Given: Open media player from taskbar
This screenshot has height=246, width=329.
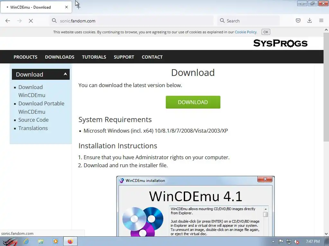Looking at the screenshot, I should tap(56, 242).
